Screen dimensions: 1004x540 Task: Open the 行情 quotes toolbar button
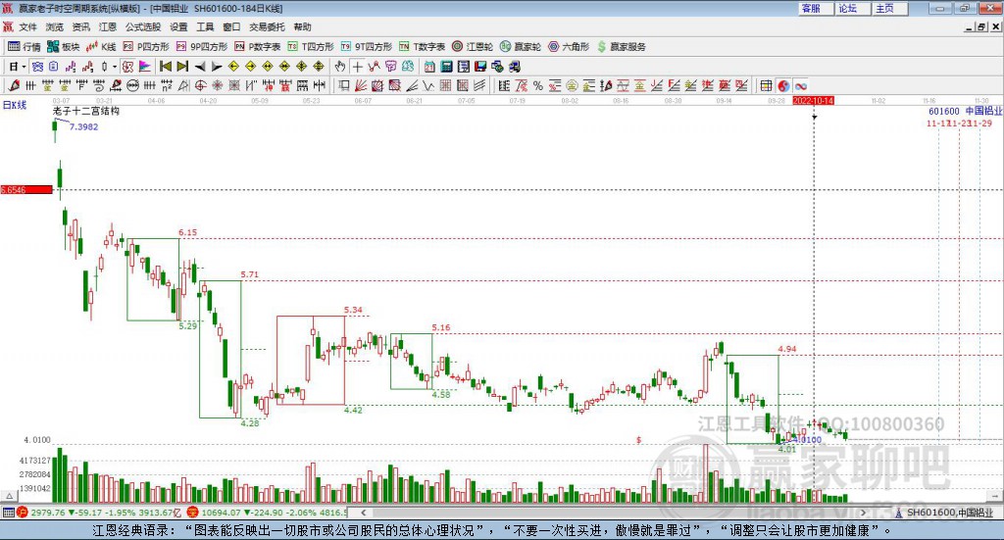(24, 47)
